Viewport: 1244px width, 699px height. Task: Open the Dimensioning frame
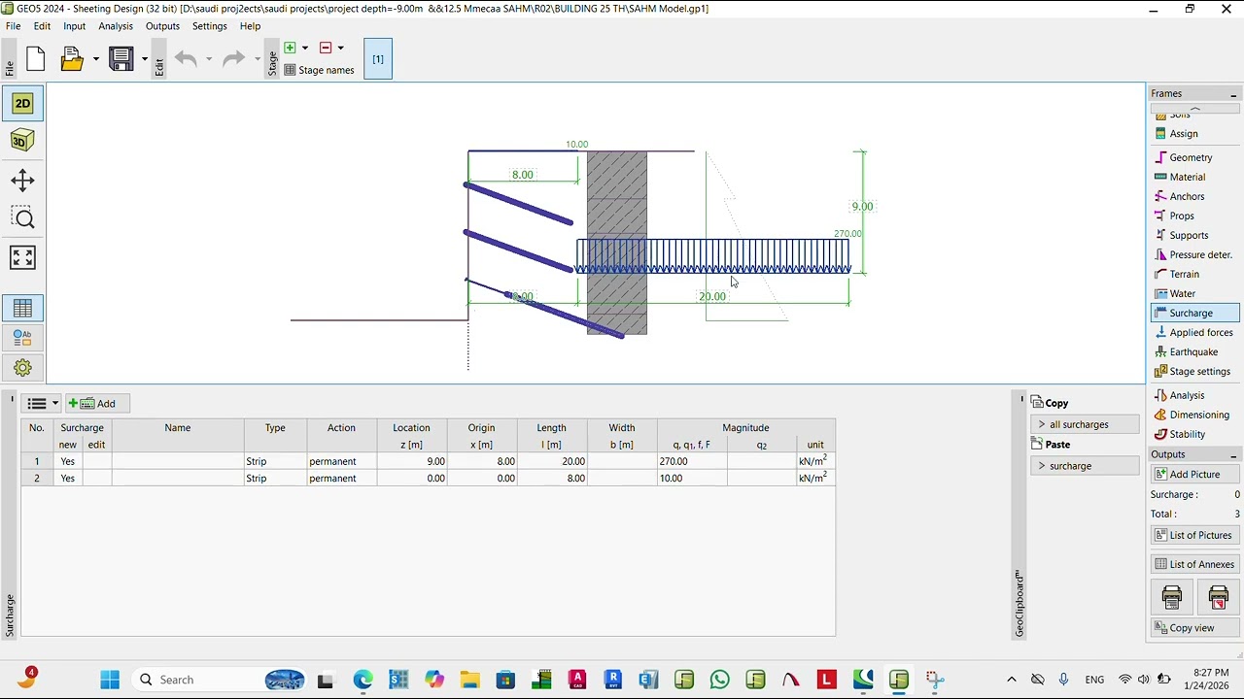(x=1194, y=415)
